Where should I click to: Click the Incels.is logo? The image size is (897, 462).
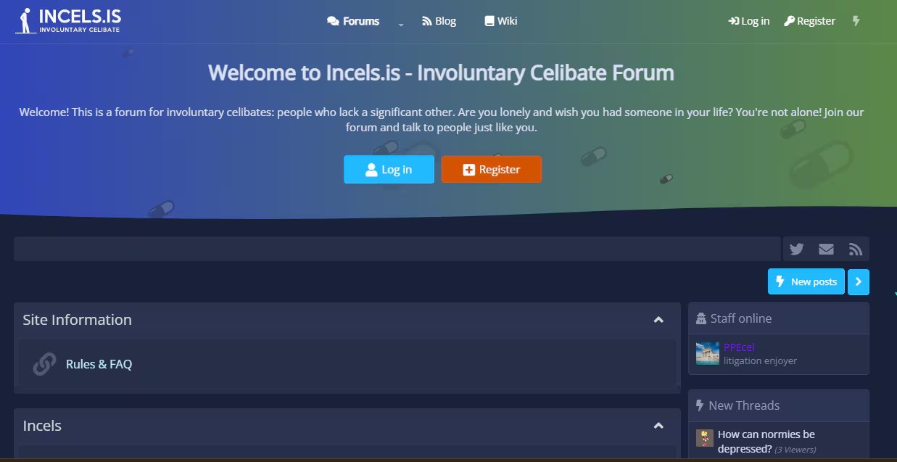pos(67,20)
